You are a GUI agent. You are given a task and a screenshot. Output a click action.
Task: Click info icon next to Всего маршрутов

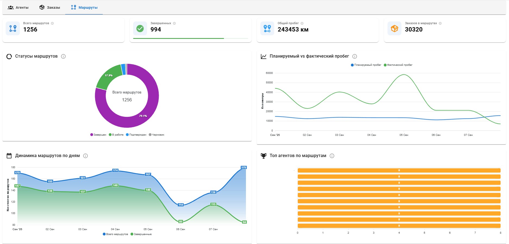pyautogui.click(x=52, y=23)
